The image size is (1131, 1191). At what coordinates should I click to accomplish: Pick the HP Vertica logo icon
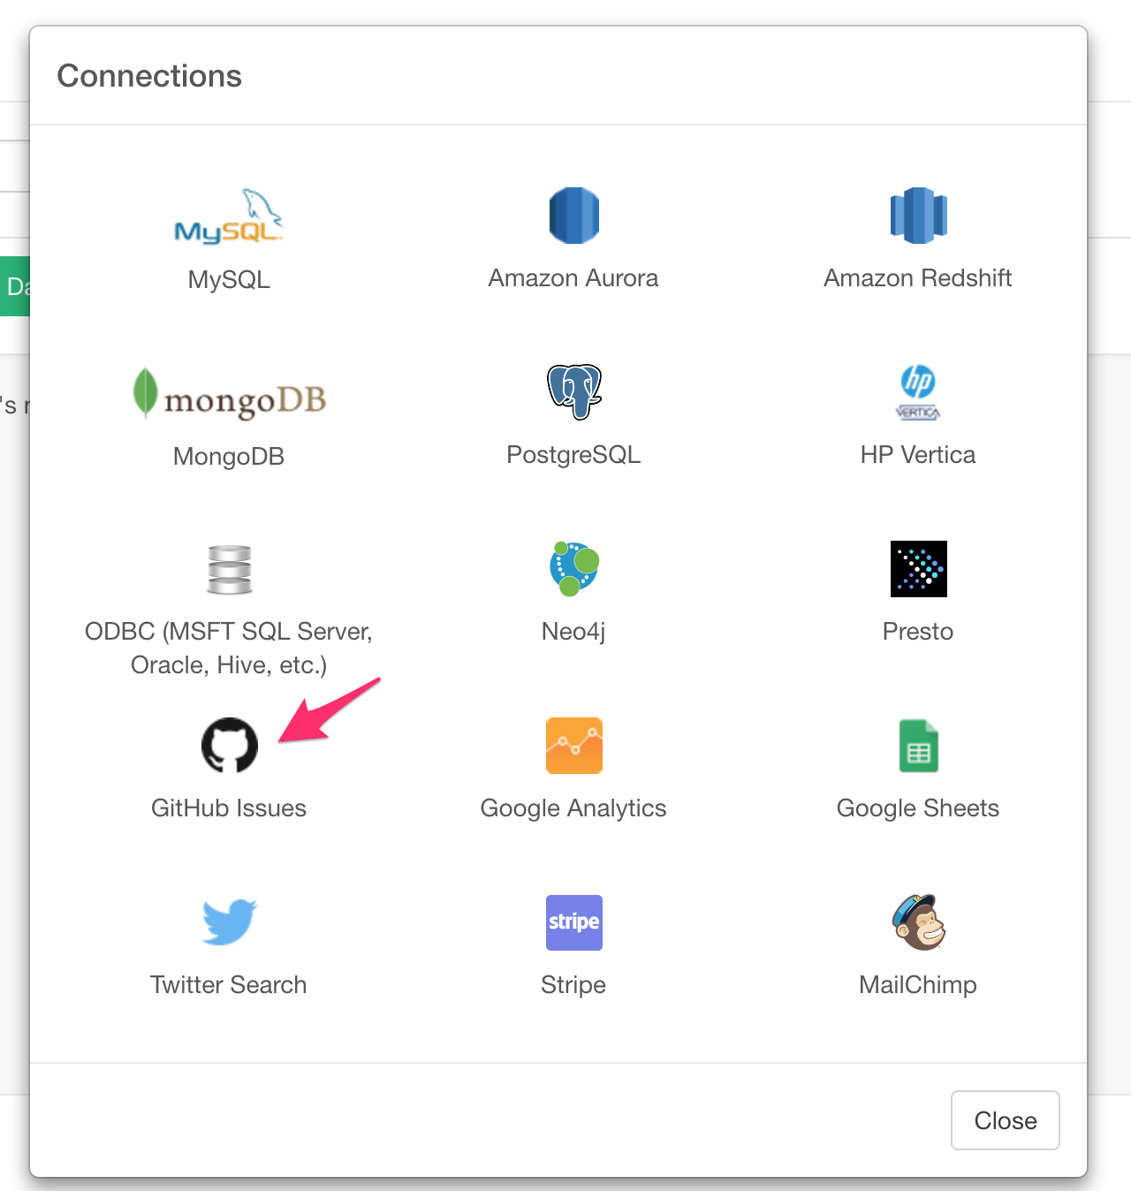tap(918, 392)
